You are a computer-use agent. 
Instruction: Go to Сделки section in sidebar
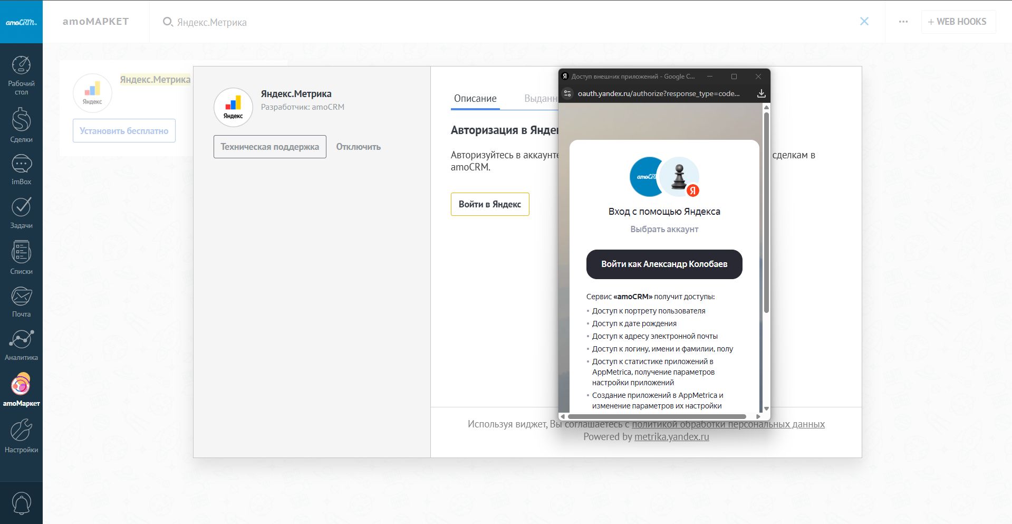[21, 125]
